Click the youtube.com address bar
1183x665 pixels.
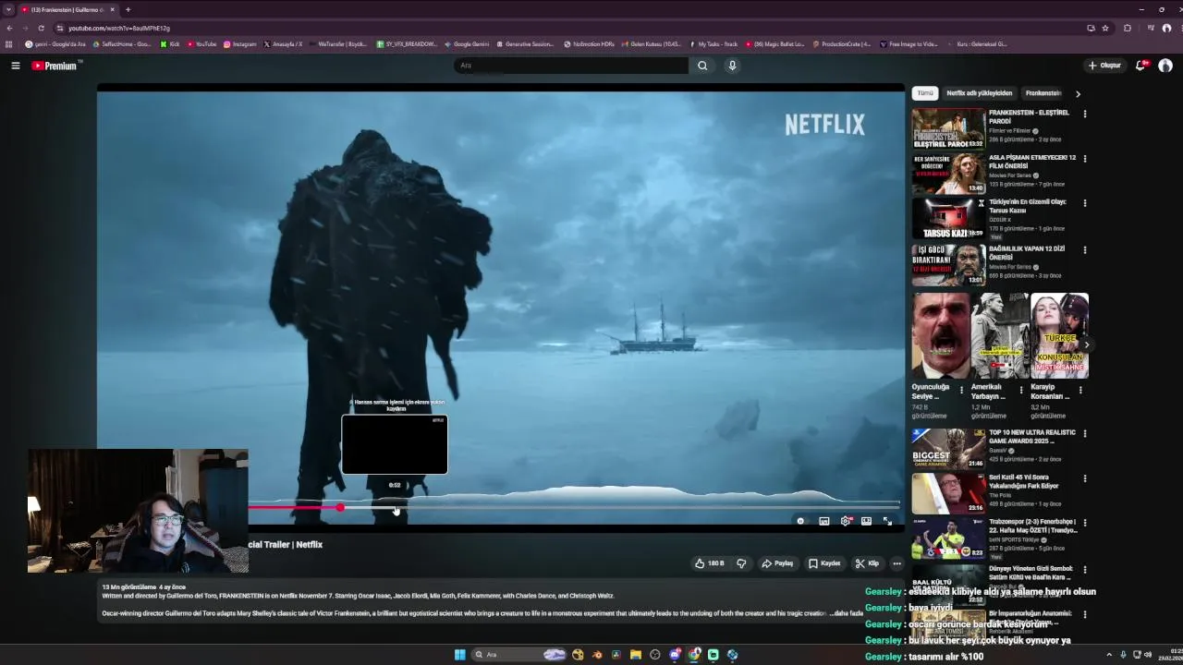pyautogui.click(x=573, y=28)
